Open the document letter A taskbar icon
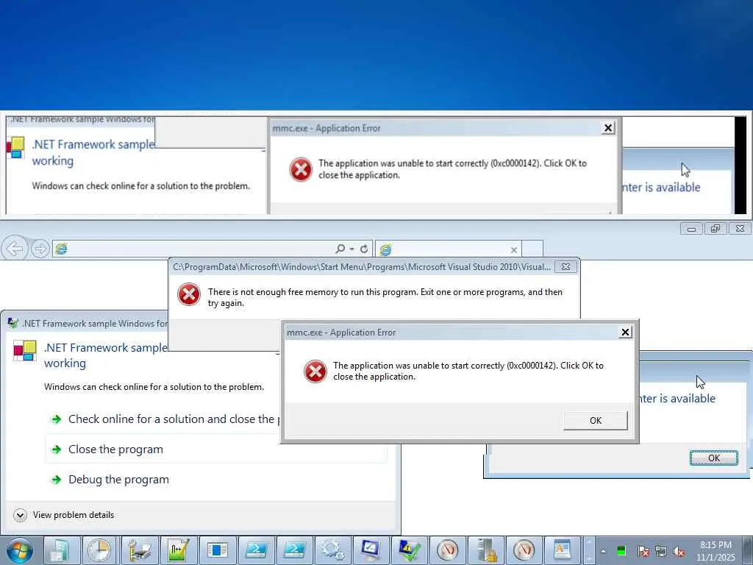753x565 pixels. tap(562, 550)
